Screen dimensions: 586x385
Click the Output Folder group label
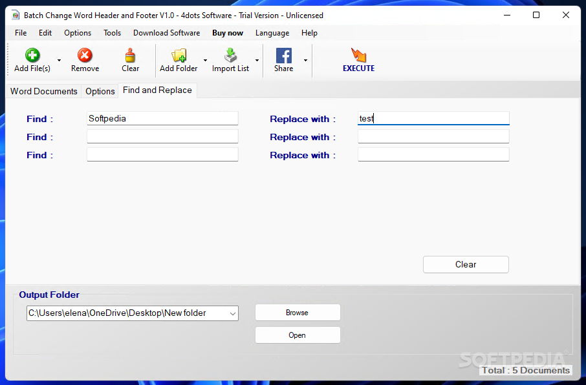(49, 295)
